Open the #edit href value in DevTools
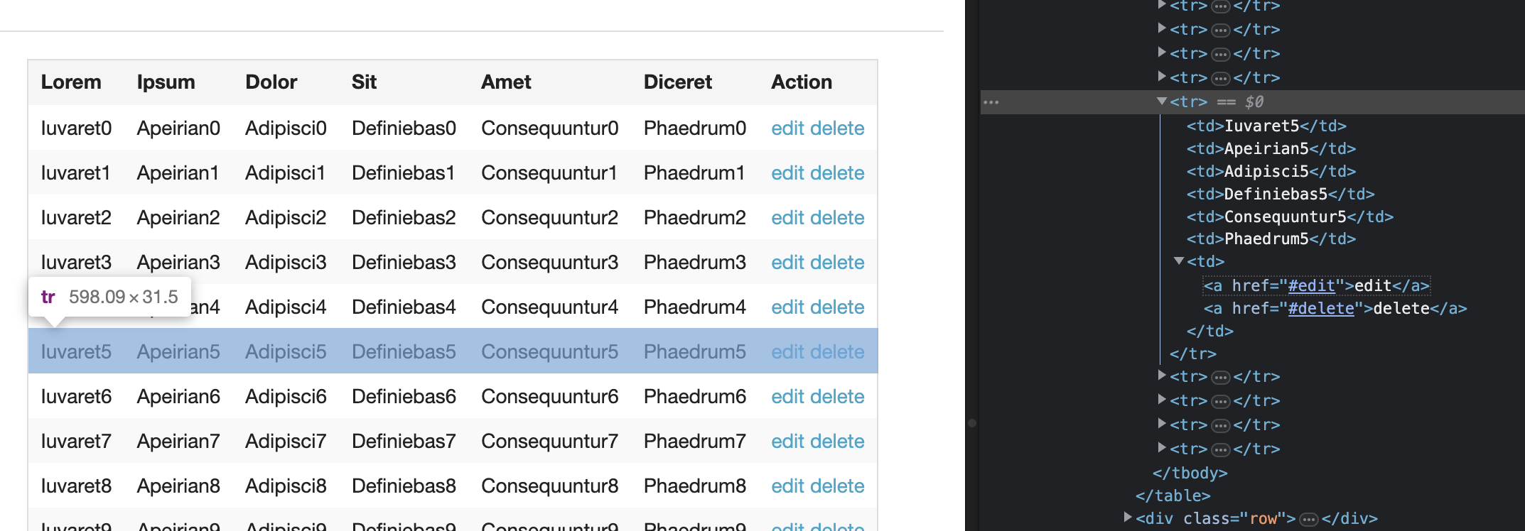This screenshot has width=1525, height=531. coord(1311,286)
